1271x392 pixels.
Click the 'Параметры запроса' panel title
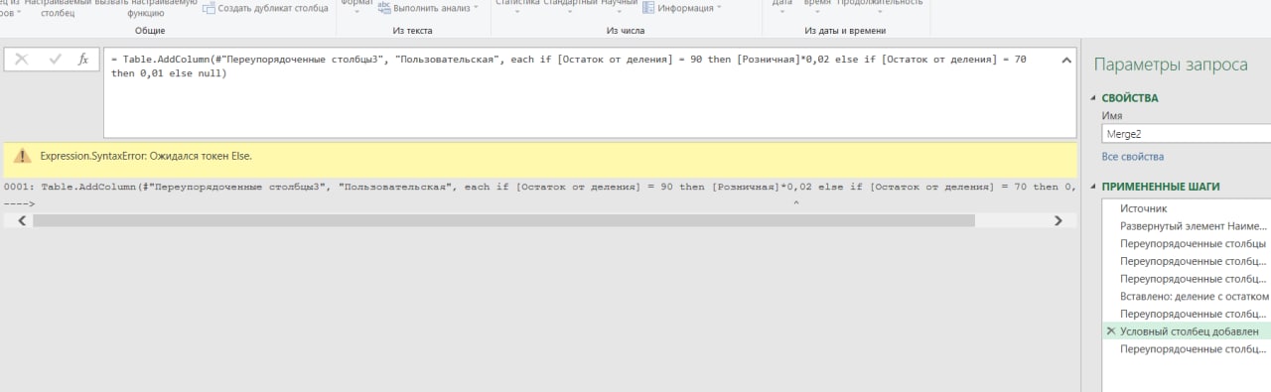1171,65
